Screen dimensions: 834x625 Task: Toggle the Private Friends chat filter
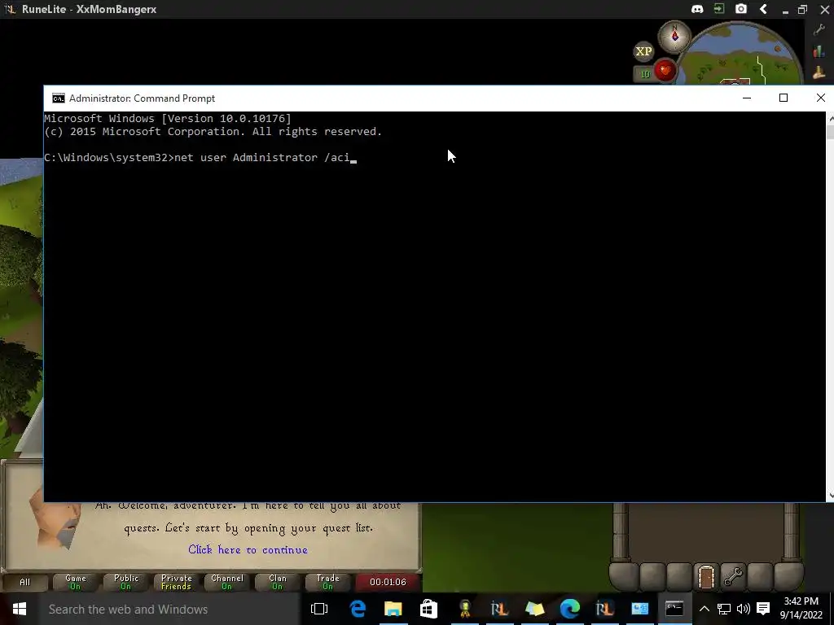[176, 582]
